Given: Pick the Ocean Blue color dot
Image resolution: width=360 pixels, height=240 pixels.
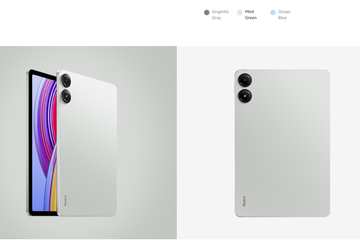Looking at the screenshot, I should click(273, 12).
